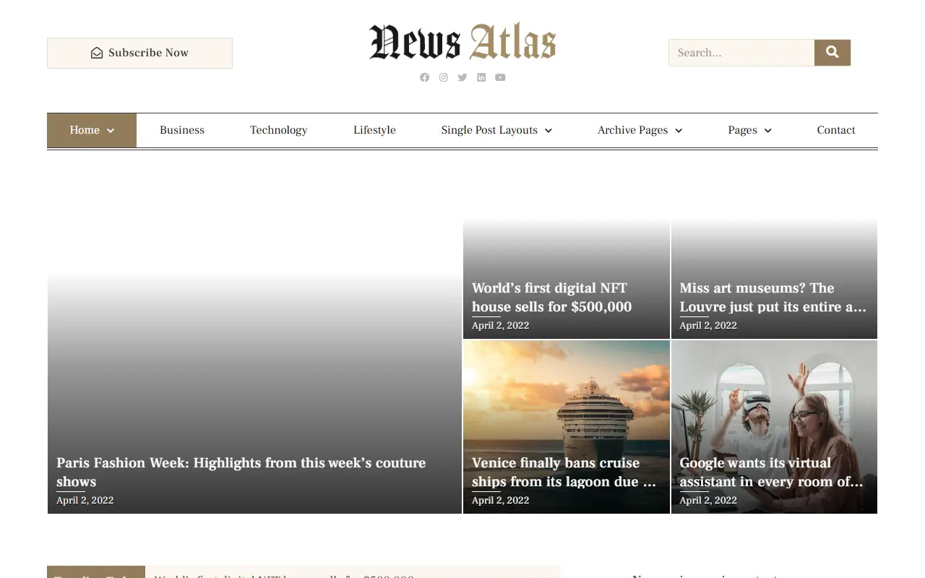
Task: Open the Google virtual assistant article
Action: click(x=771, y=472)
